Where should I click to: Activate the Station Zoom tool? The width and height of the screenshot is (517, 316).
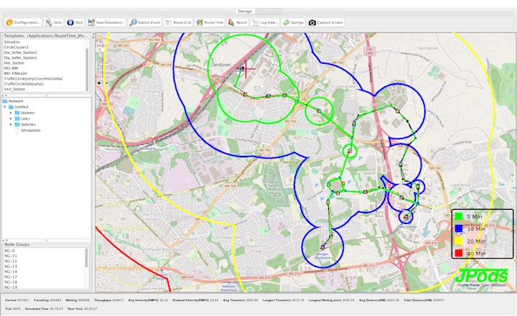click(x=146, y=22)
